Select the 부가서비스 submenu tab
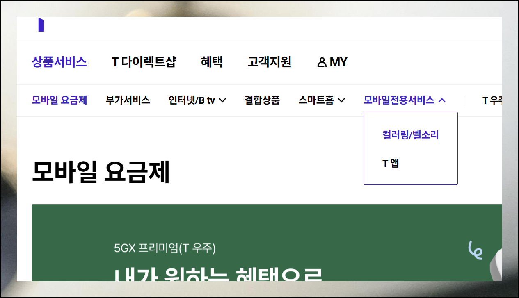 128,100
